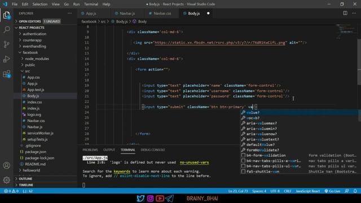This screenshot has width=361, height=203.
Task: Switch to the Debug Console tab
Action: click(153, 150)
